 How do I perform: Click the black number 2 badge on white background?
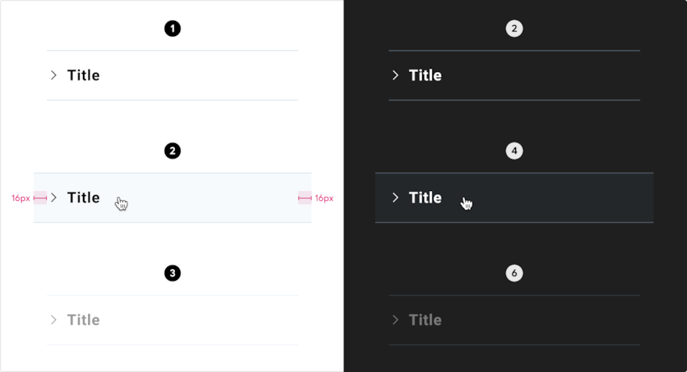tap(173, 151)
